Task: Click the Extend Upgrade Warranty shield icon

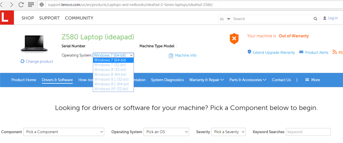Action: [249, 52]
